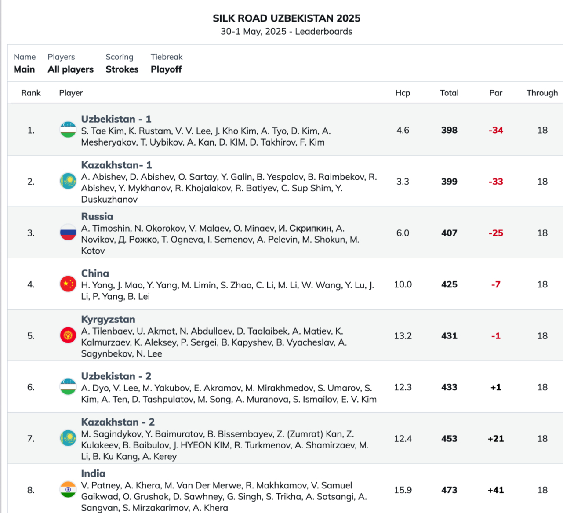Click the Par column header

tap(496, 93)
